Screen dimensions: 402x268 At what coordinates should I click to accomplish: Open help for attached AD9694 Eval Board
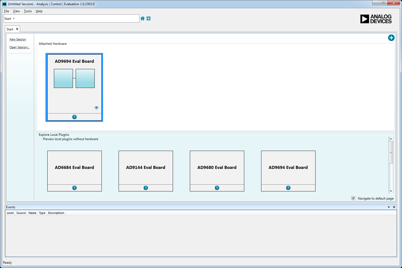(75, 117)
